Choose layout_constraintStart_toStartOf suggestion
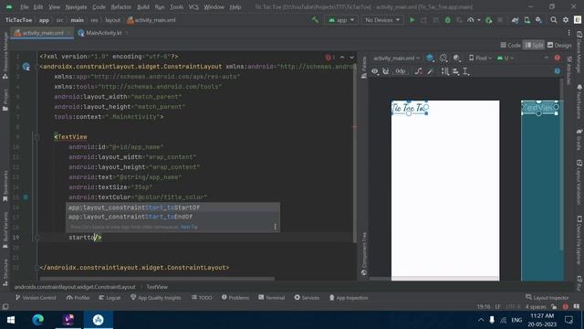 [x=172, y=207]
